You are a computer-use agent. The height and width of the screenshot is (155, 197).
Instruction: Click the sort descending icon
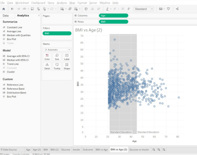[x=99, y=9]
